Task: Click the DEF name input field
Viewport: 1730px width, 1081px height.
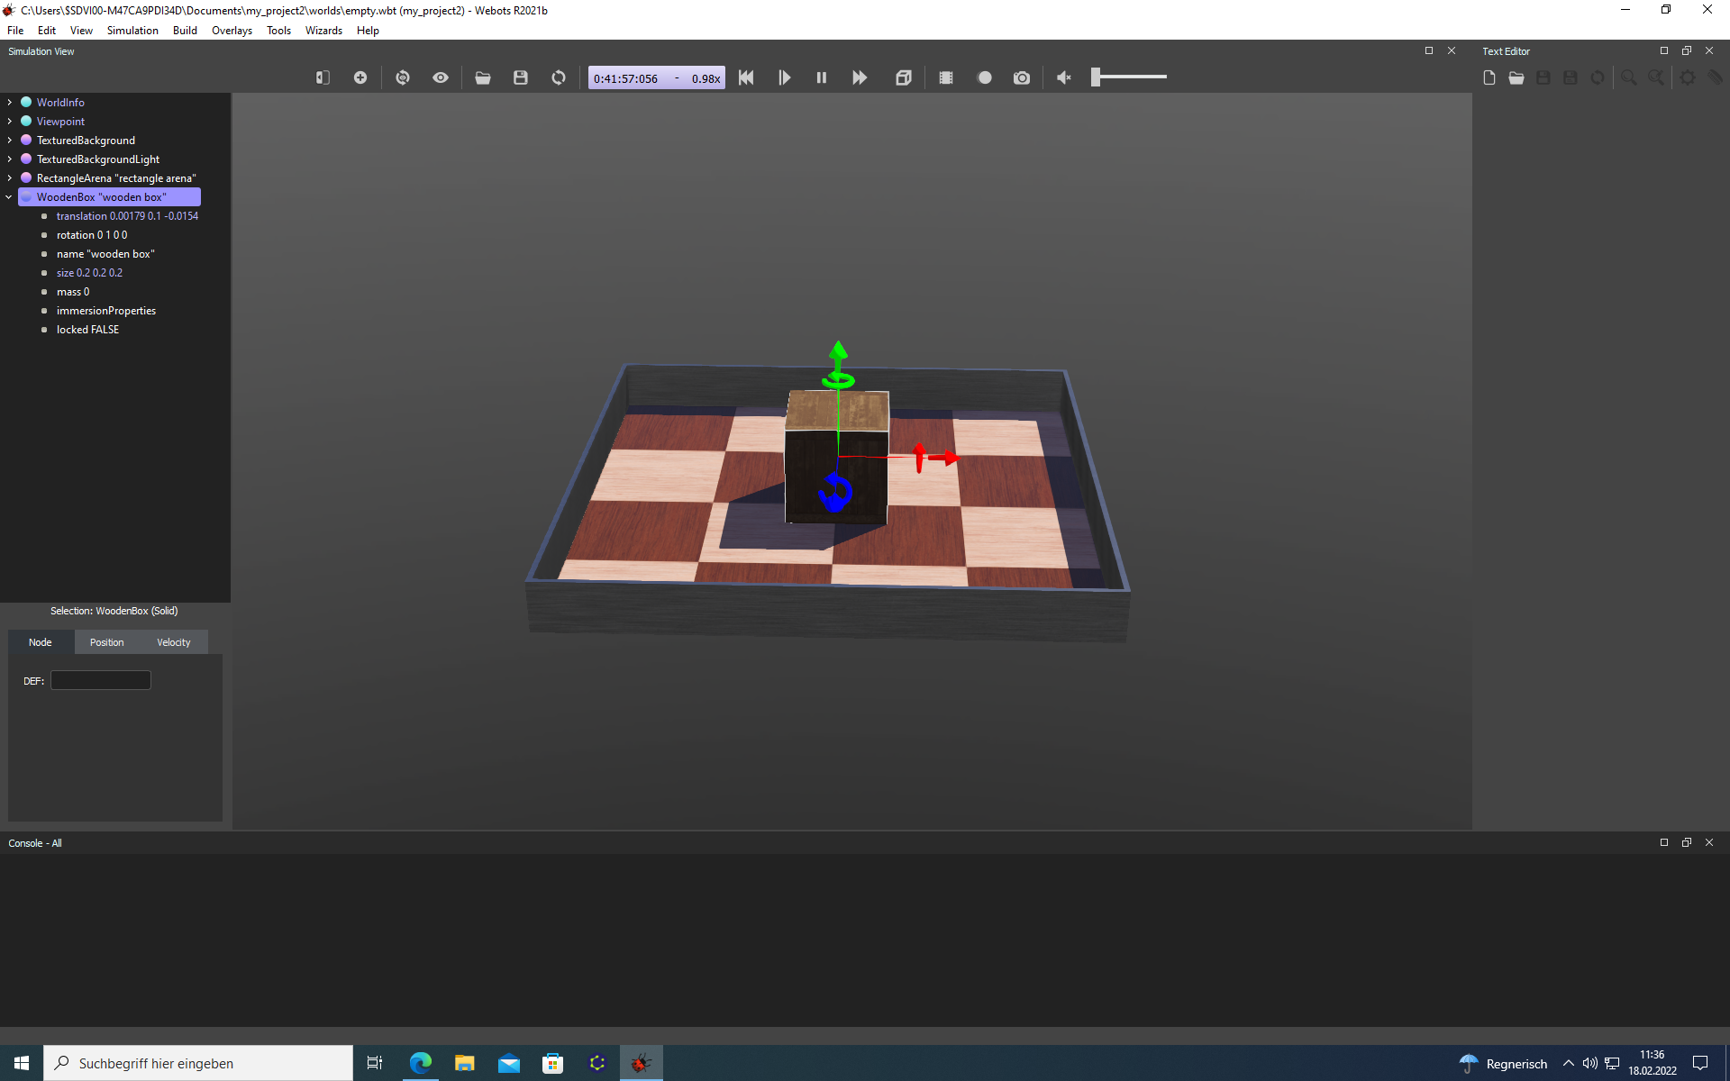Action: pyautogui.click(x=101, y=681)
